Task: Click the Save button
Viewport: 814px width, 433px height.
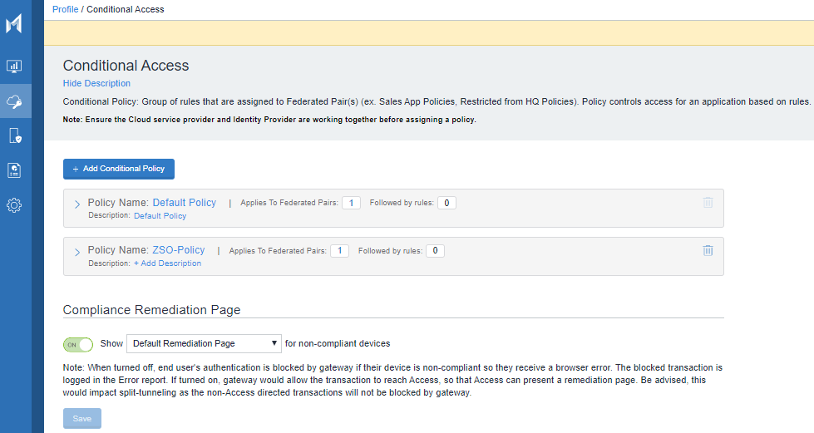Action: click(82, 419)
